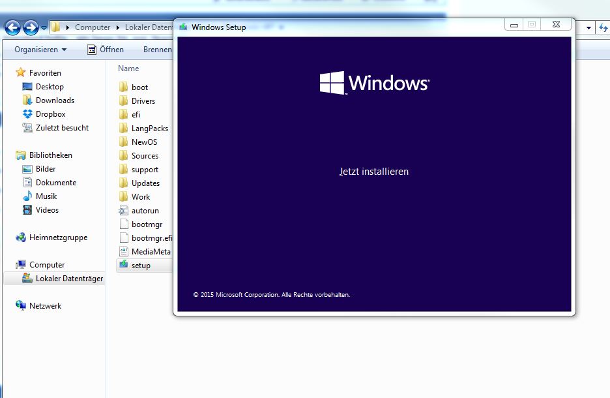This screenshot has width=610, height=398.
Task: Click the Netzwerk icon in sidebar
Action: point(21,305)
